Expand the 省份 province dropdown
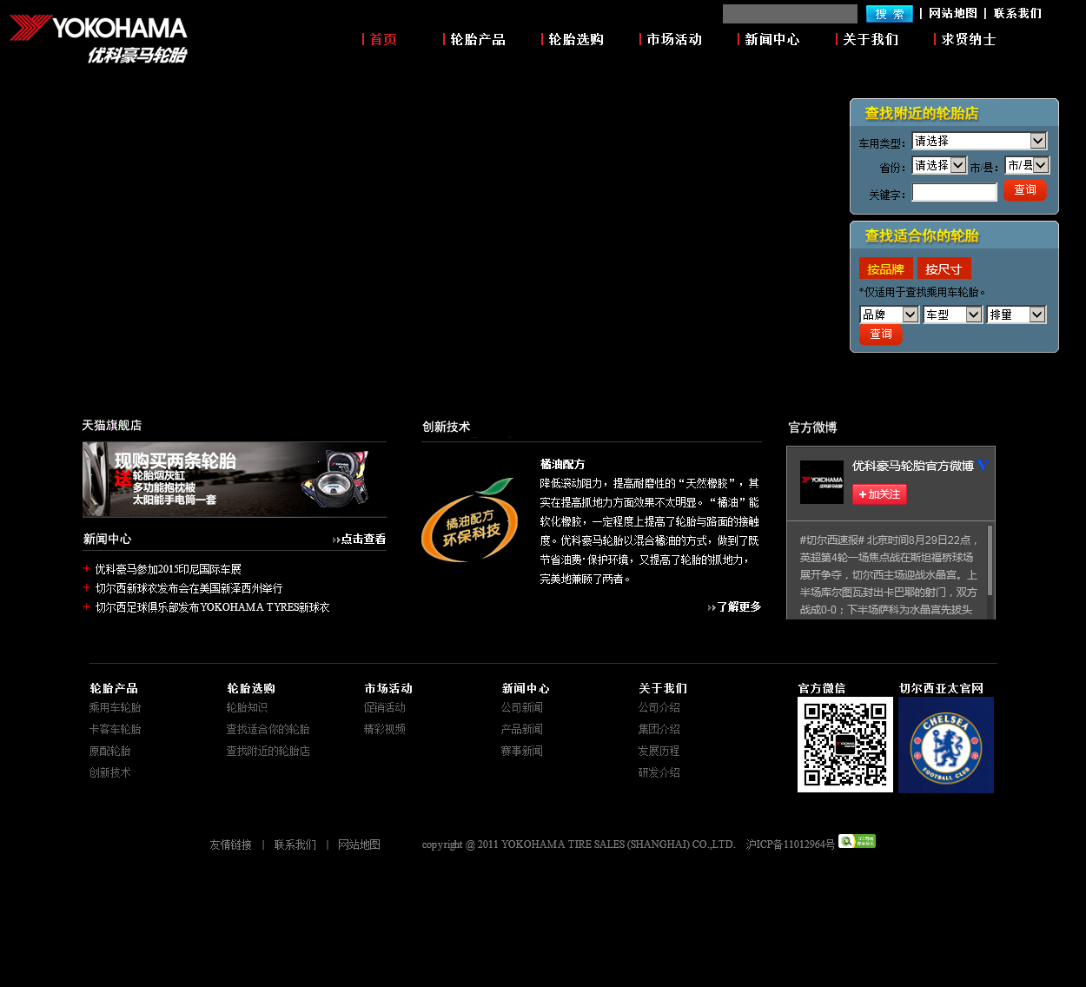This screenshot has height=987, width=1086. (939, 165)
